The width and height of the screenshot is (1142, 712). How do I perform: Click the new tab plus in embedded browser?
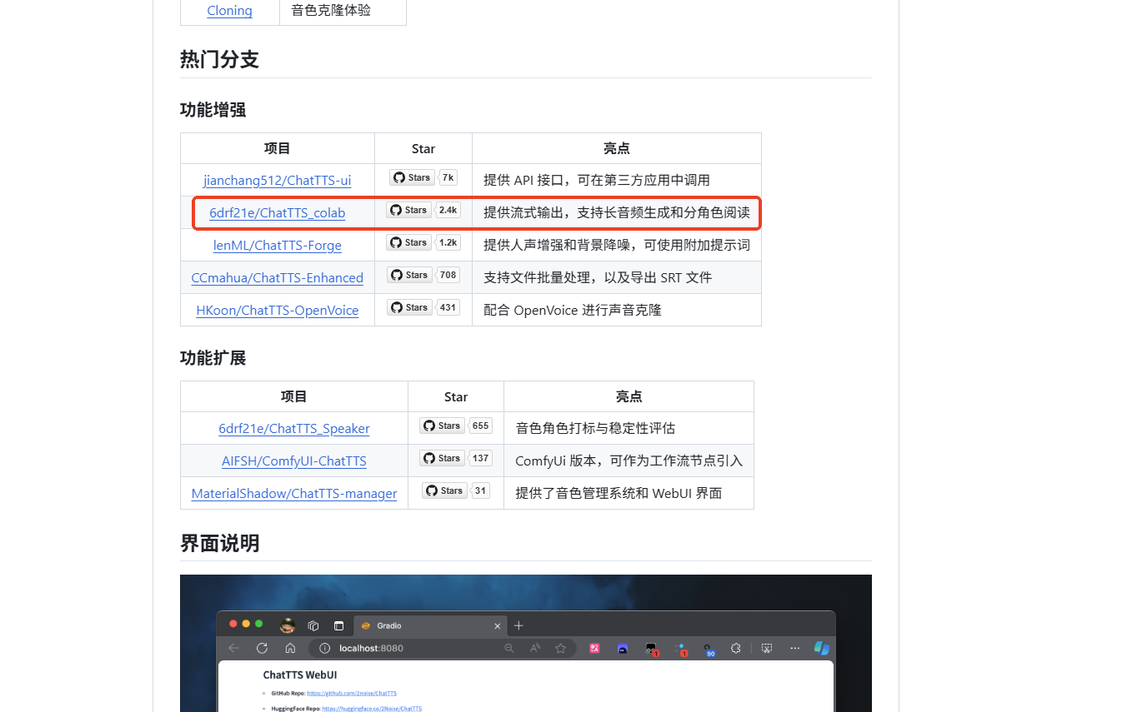(518, 625)
